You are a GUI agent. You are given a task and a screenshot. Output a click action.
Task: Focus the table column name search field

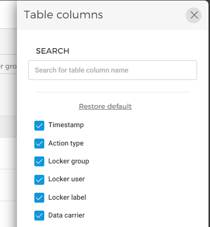[x=112, y=70]
